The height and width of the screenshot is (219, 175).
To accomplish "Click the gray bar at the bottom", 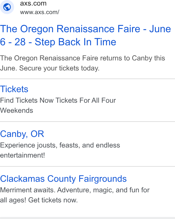I will [x=87, y=218].
